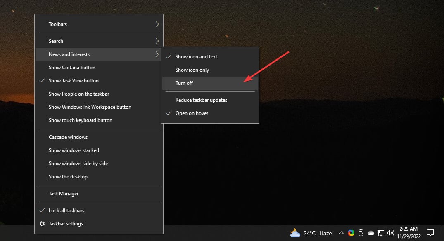444x241 pixels.
Task: Open the weather icon showing Haze
Action: pos(295,233)
